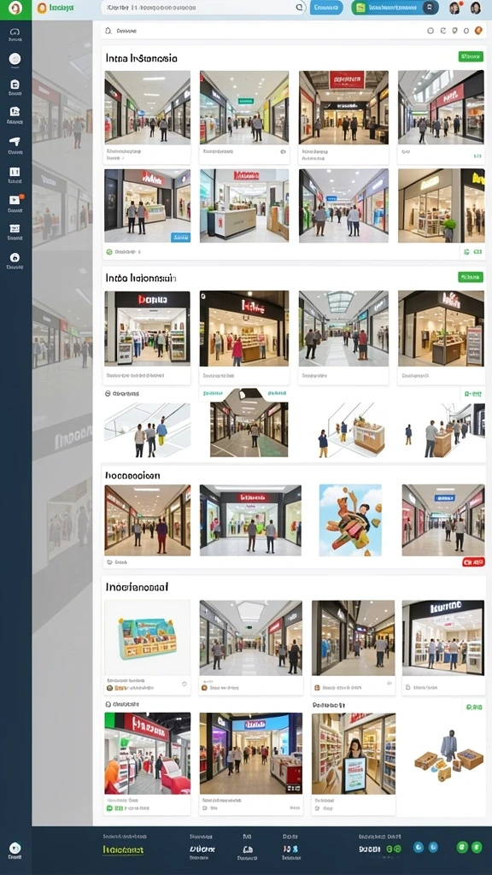Focus the header search input field
Image resolution: width=492 pixels, height=875 pixels.
click(203, 7)
